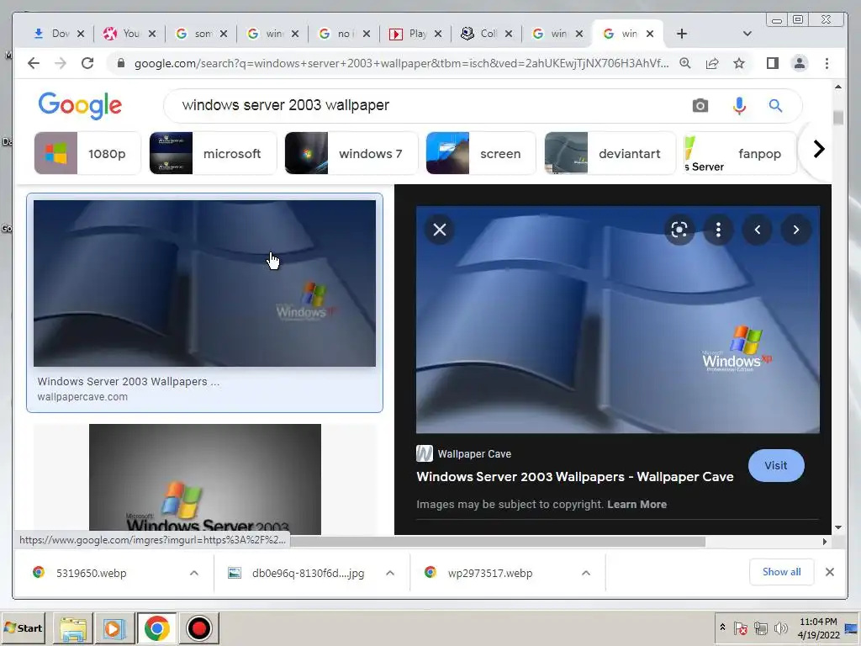Close the image preview panel
861x646 pixels.
[439, 230]
